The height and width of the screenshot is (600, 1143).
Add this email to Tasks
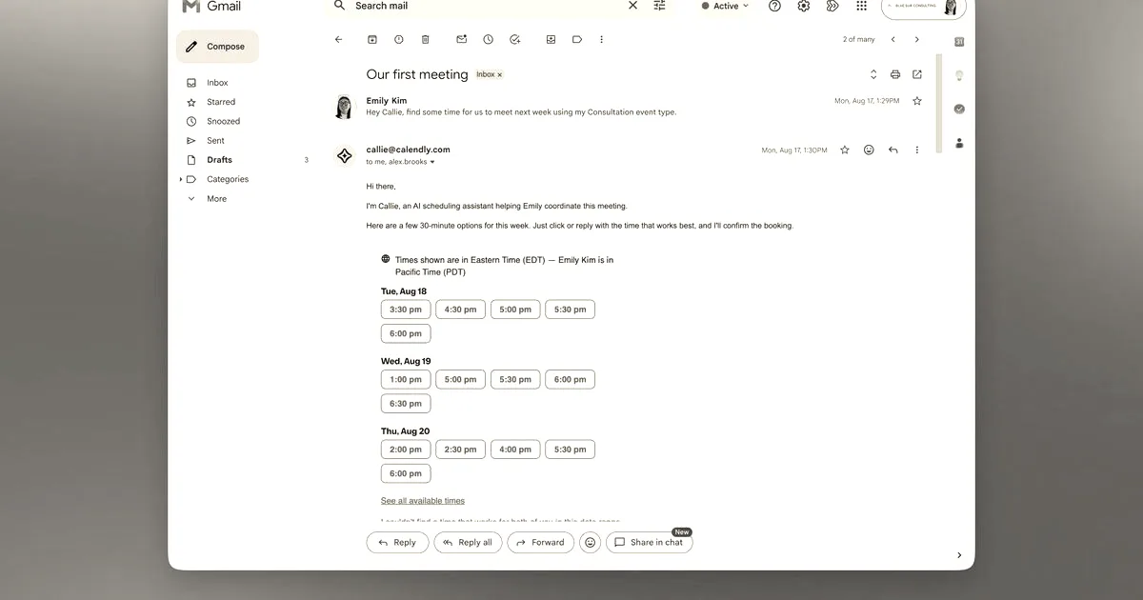(514, 39)
